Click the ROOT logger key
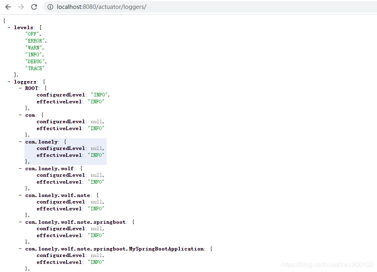 tap(32, 88)
